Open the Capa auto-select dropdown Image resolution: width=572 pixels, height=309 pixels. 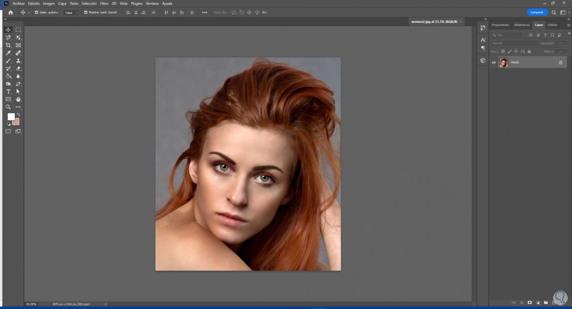[71, 12]
